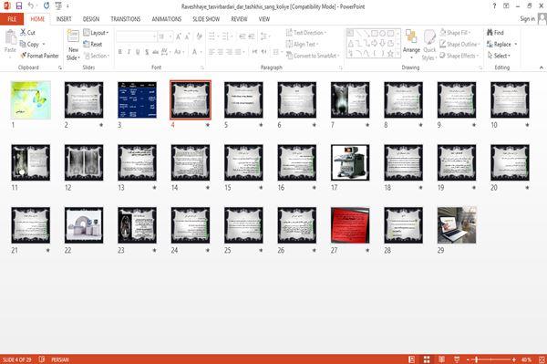Image resolution: width=547 pixels, height=364 pixels.
Task: Click the Undo arrow icon
Action: pos(31,5)
